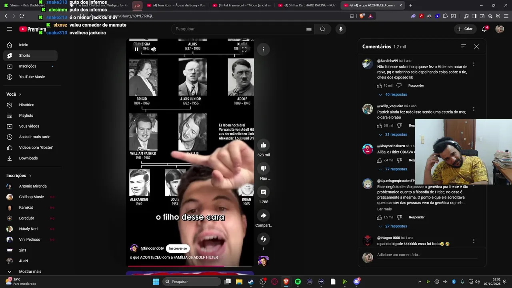Open the comments sort options
Viewport: 512px width, 288px height.
click(x=464, y=46)
